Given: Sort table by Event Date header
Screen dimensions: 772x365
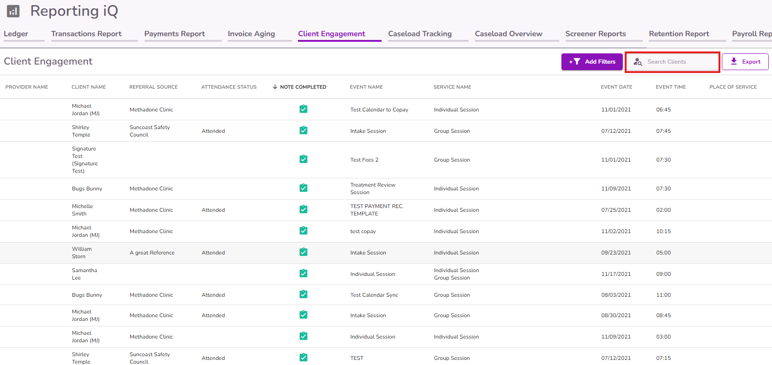Looking at the screenshot, I should click(x=616, y=87).
